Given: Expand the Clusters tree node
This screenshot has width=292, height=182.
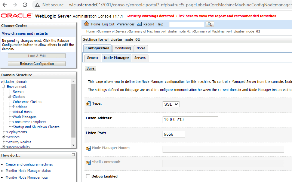Looking at the screenshot, I should click(9, 97).
